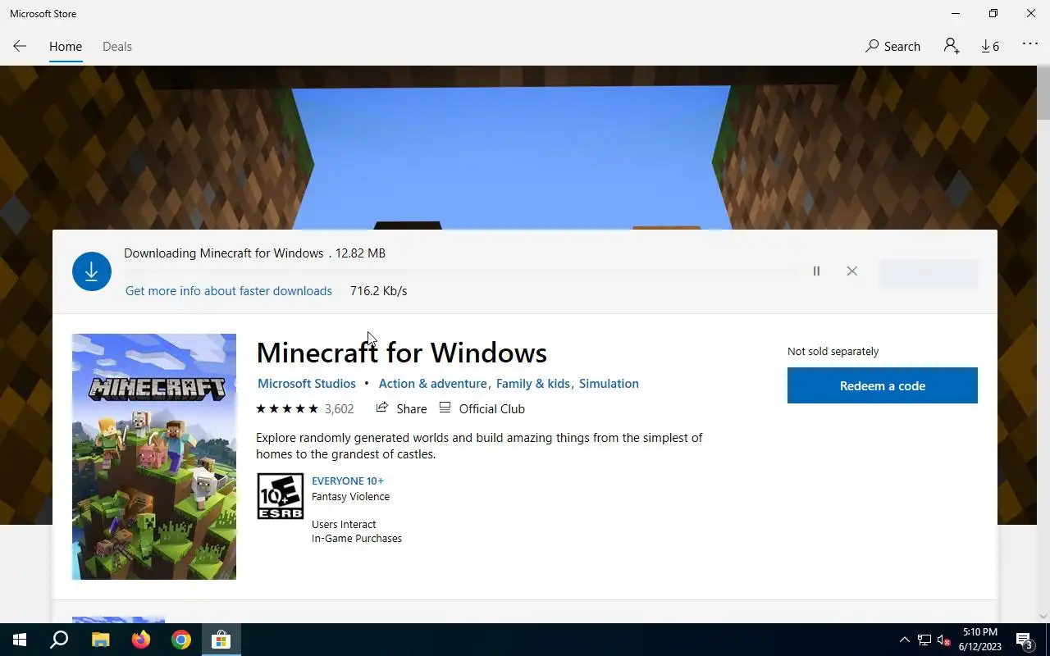1050x656 pixels.
Task: Open the network status tray icon
Action: 924,640
